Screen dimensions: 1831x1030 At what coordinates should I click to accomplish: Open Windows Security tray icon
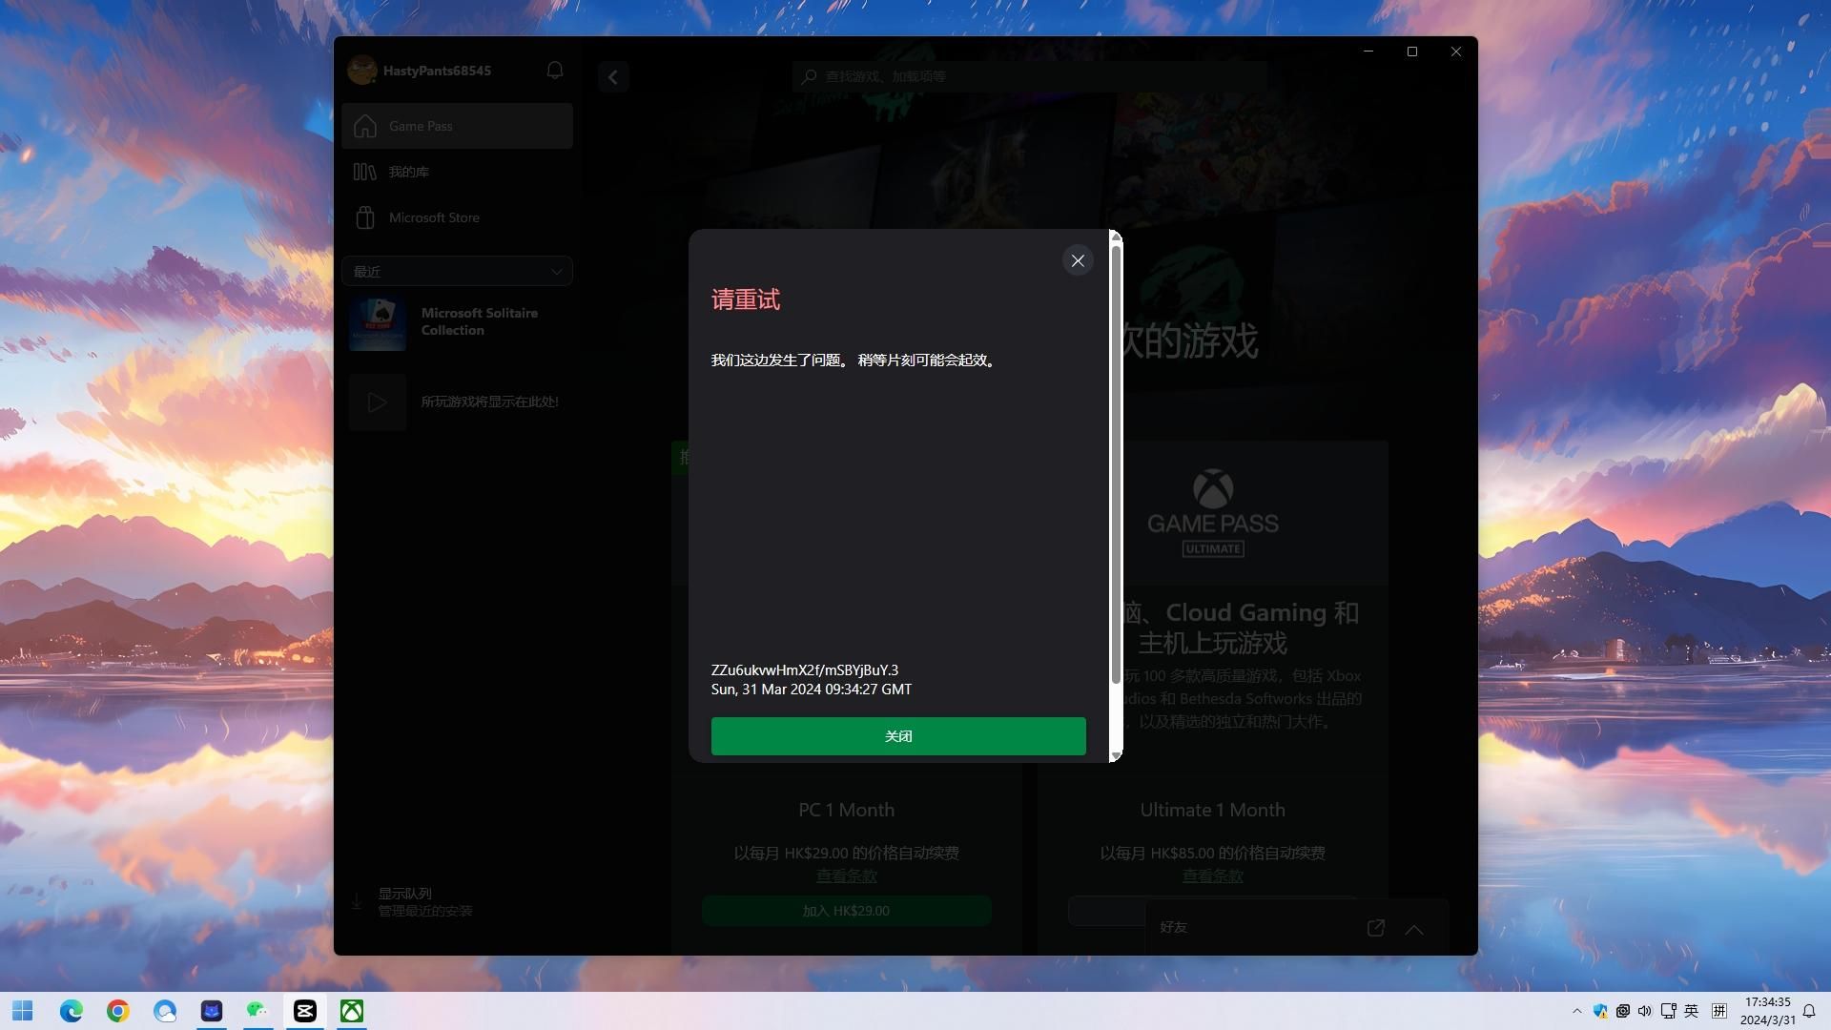(x=1600, y=1011)
